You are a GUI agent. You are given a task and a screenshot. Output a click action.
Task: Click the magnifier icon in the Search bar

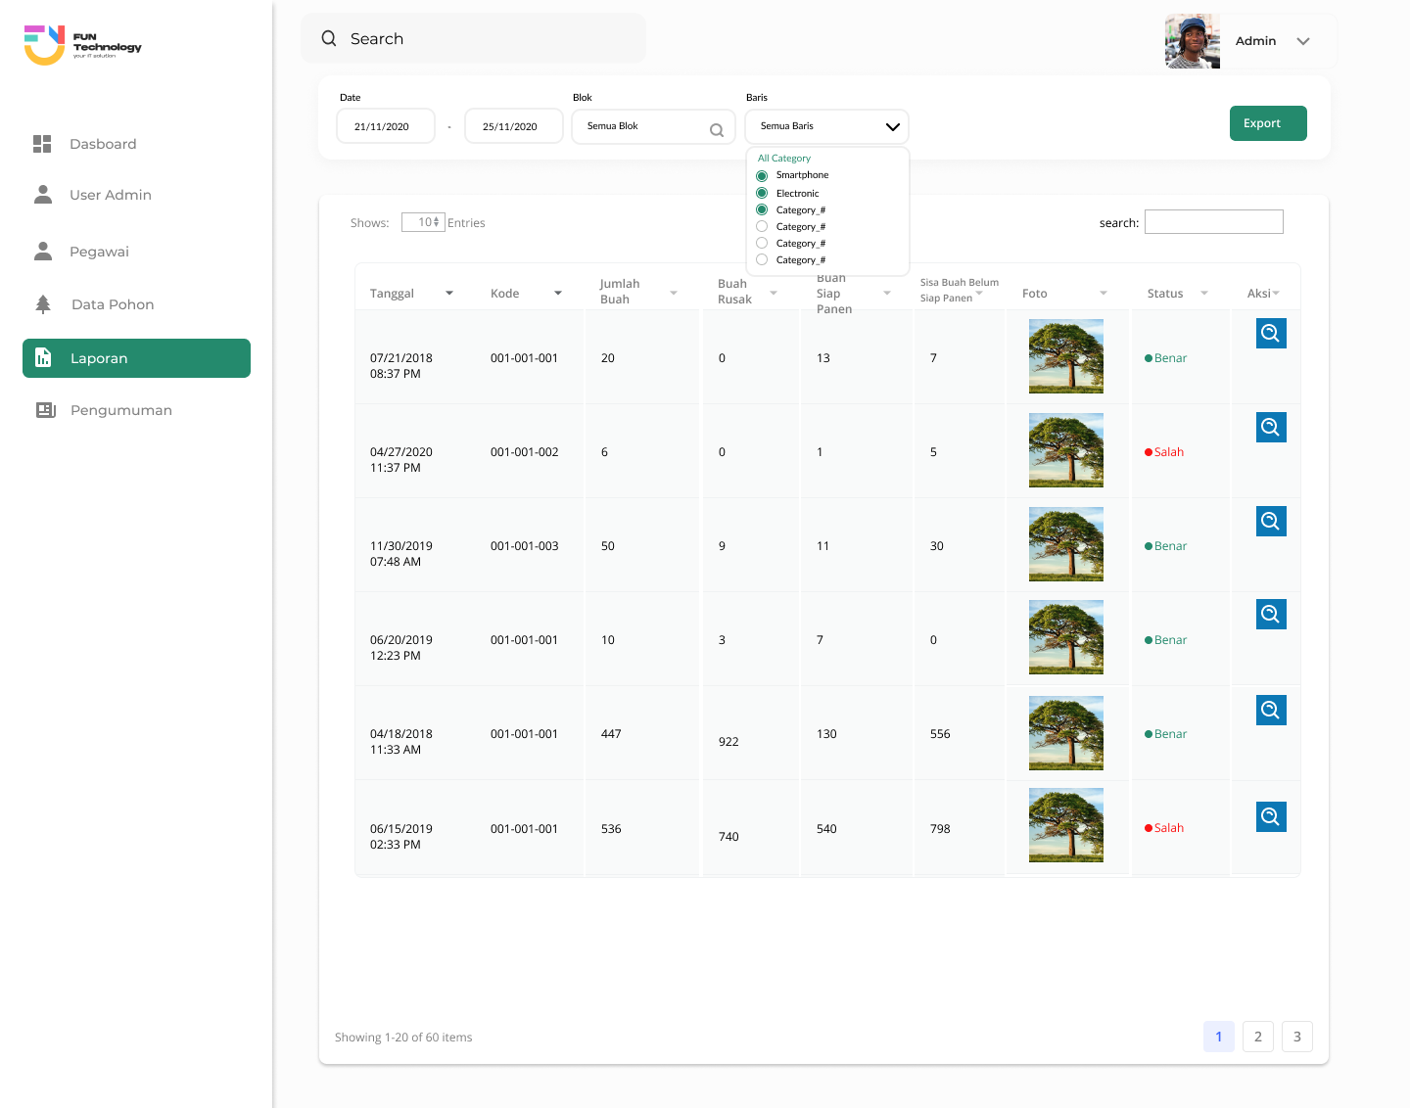(x=329, y=38)
